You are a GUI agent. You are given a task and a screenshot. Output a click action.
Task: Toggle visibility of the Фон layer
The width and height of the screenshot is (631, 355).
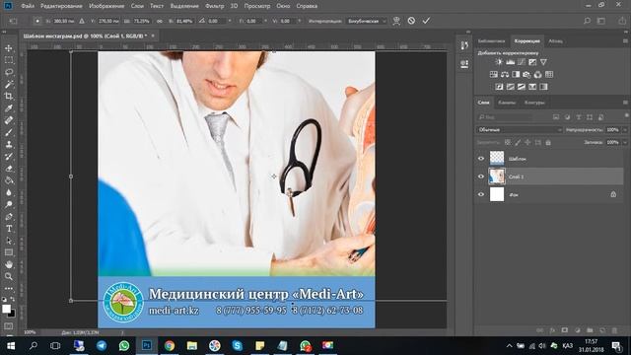[481, 194]
